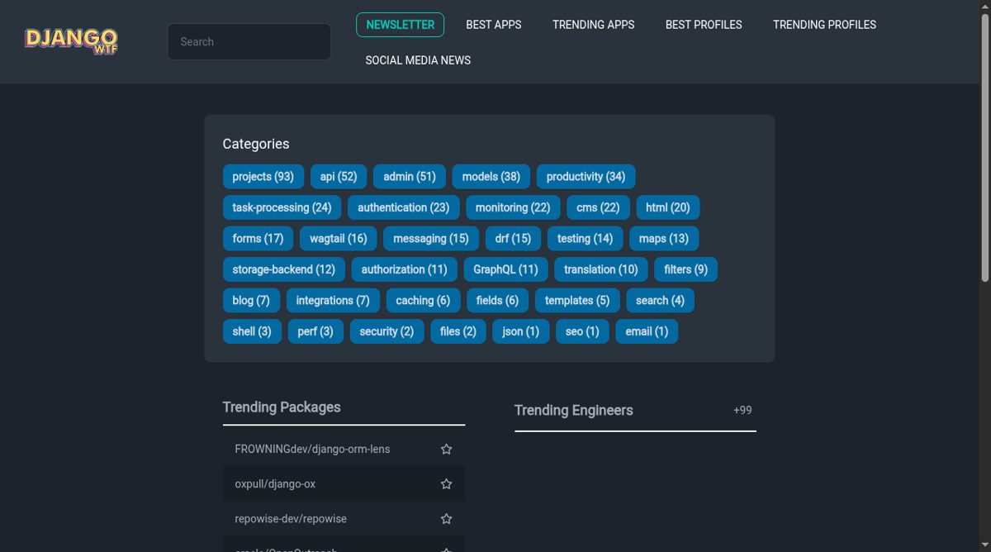Click the caching (6) tag
This screenshot has width=991, height=552.
(423, 301)
